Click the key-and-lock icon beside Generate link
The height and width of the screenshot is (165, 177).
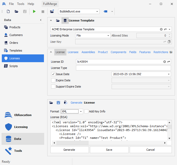pos(66,103)
